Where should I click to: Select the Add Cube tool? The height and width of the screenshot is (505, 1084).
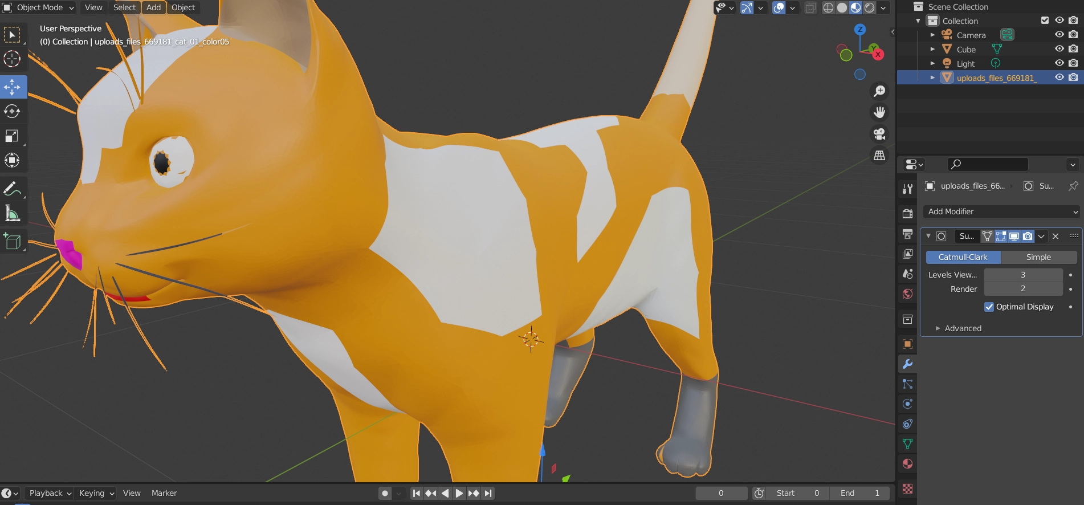pyautogui.click(x=12, y=242)
